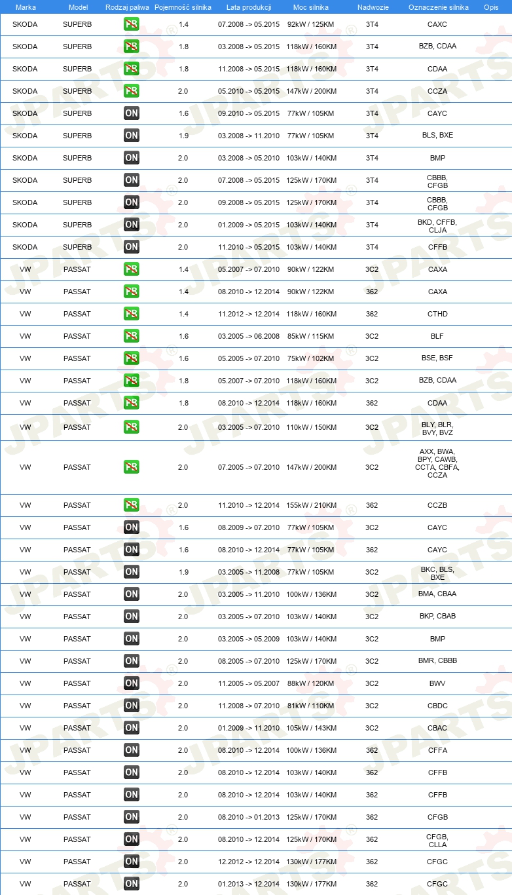Image resolution: width=512 pixels, height=895 pixels.
Task: Click diesel ON icon for Passat CFFA
Action: [132, 750]
